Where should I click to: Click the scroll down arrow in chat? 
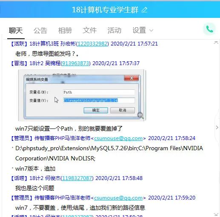pyautogui.click(x=216, y=214)
